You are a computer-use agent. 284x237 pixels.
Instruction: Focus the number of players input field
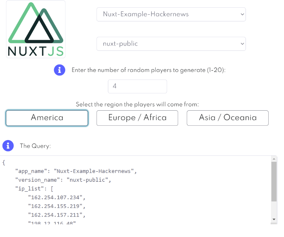(x=137, y=86)
